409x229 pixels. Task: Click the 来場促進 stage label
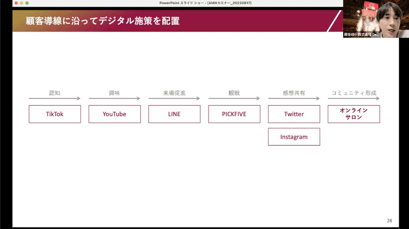click(174, 93)
